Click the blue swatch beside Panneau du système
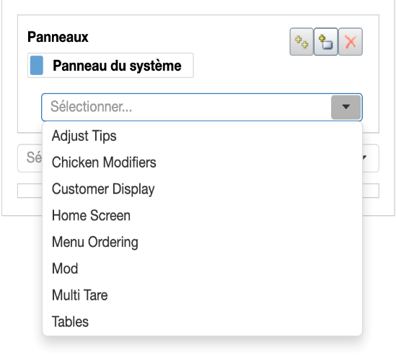This screenshot has width=396, height=358. 37,66
